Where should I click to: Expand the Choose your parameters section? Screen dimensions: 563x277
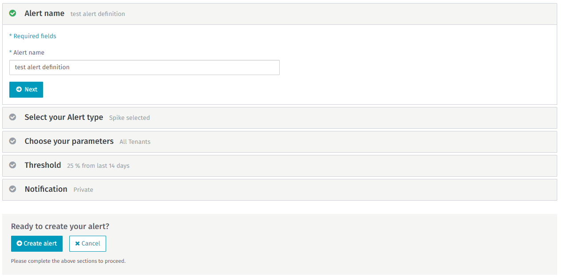pos(69,141)
